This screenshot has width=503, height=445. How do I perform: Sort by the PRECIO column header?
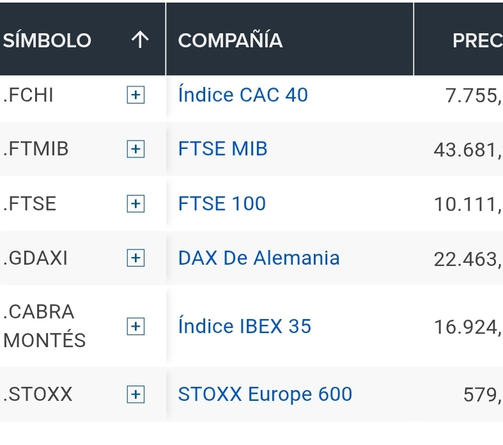477,41
